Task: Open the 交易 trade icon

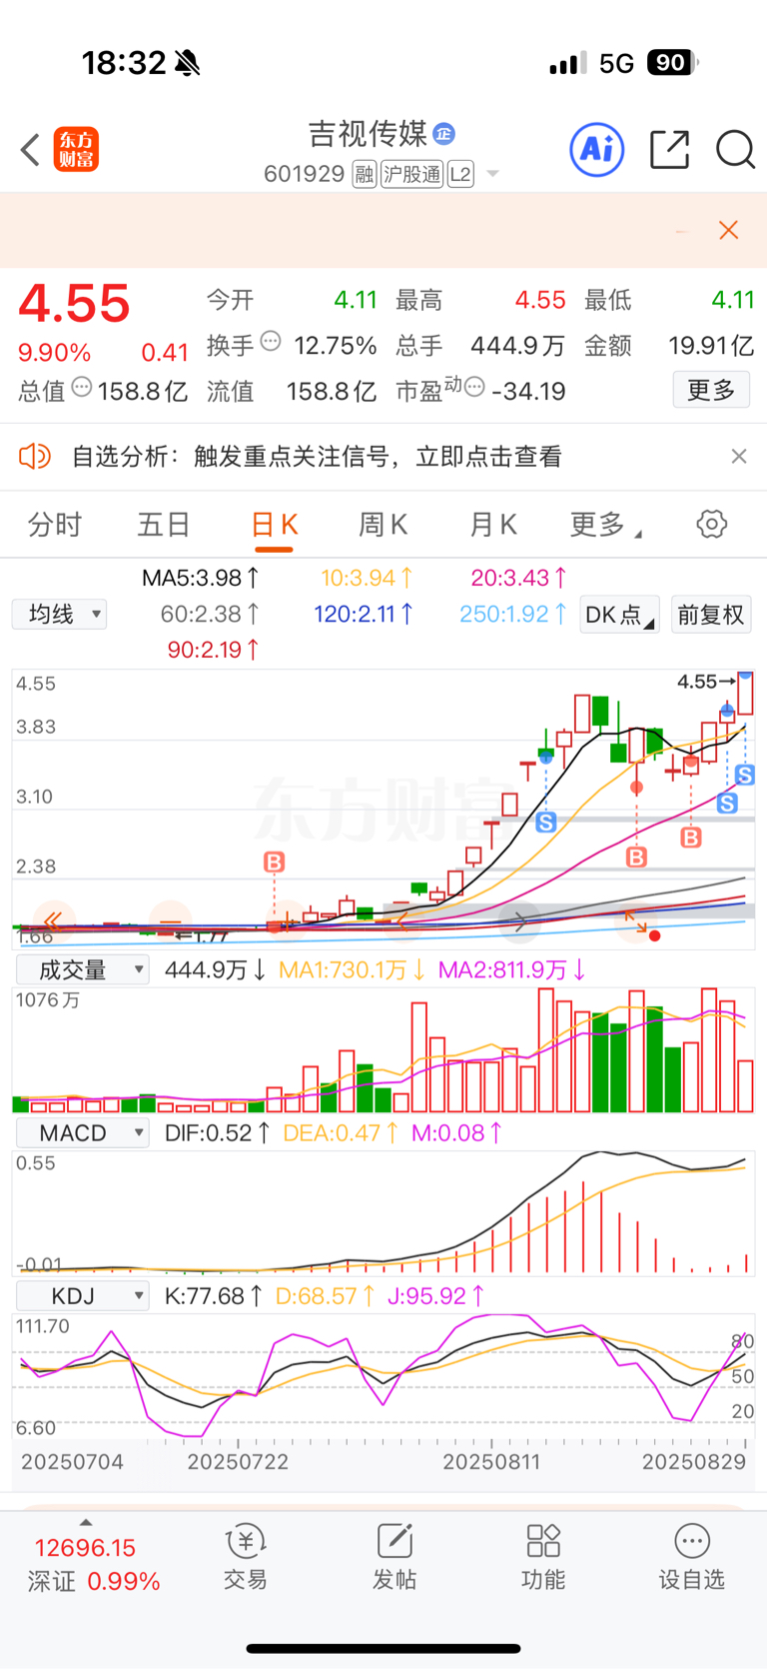Action: 245,1556
